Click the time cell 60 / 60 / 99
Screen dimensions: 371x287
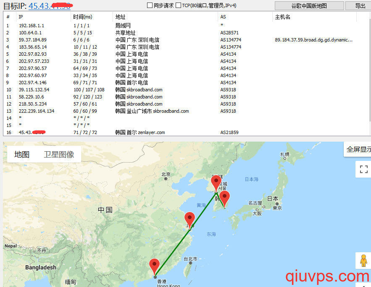tap(85, 111)
